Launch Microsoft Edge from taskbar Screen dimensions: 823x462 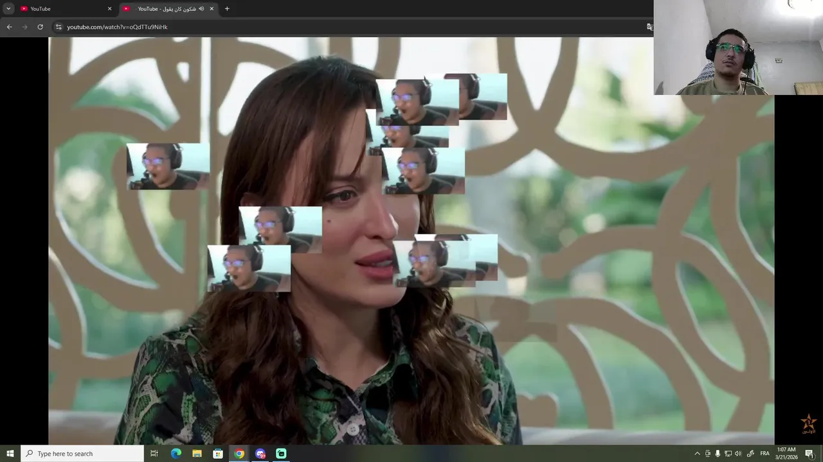(x=176, y=454)
